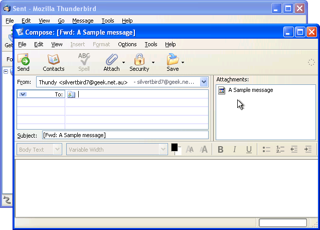Click the increase indent icon
320x230 pixels.
tap(308, 150)
